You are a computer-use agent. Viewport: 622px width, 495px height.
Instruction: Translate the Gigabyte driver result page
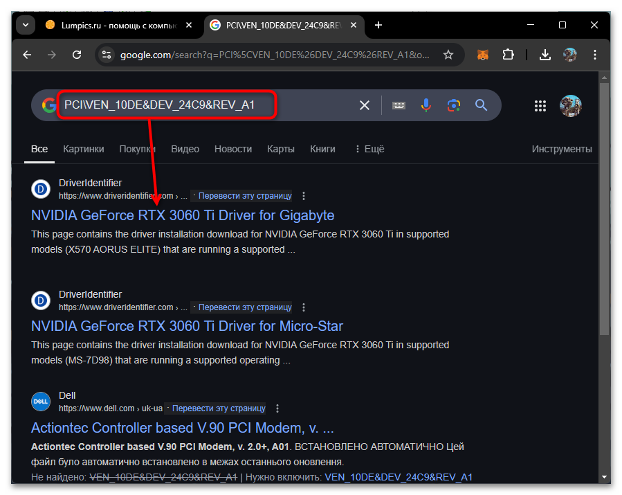[x=245, y=196]
